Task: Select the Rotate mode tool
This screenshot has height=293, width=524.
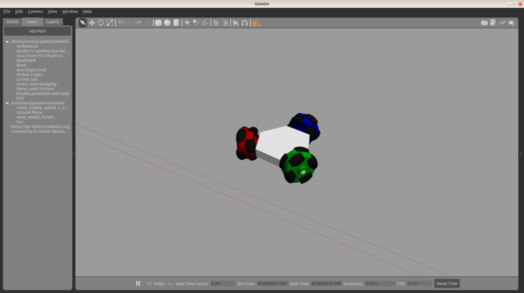Action: pyautogui.click(x=101, y=22)
